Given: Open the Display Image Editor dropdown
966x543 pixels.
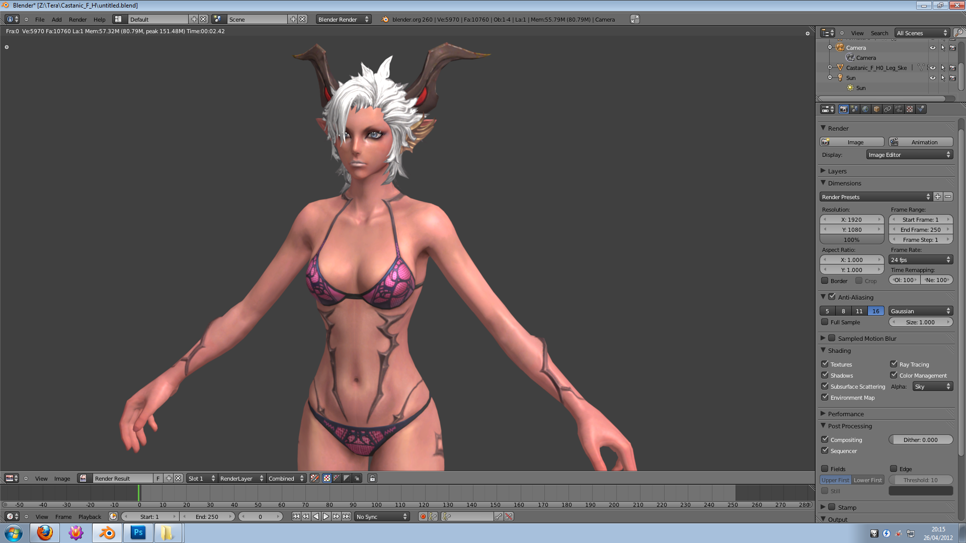Looking at the screenshot, I should 909,155.
